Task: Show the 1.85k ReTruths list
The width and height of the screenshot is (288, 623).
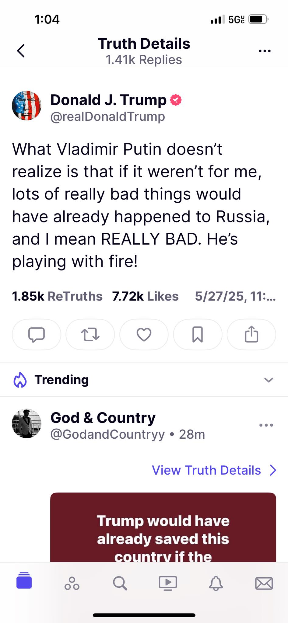Action: (57, 296)
